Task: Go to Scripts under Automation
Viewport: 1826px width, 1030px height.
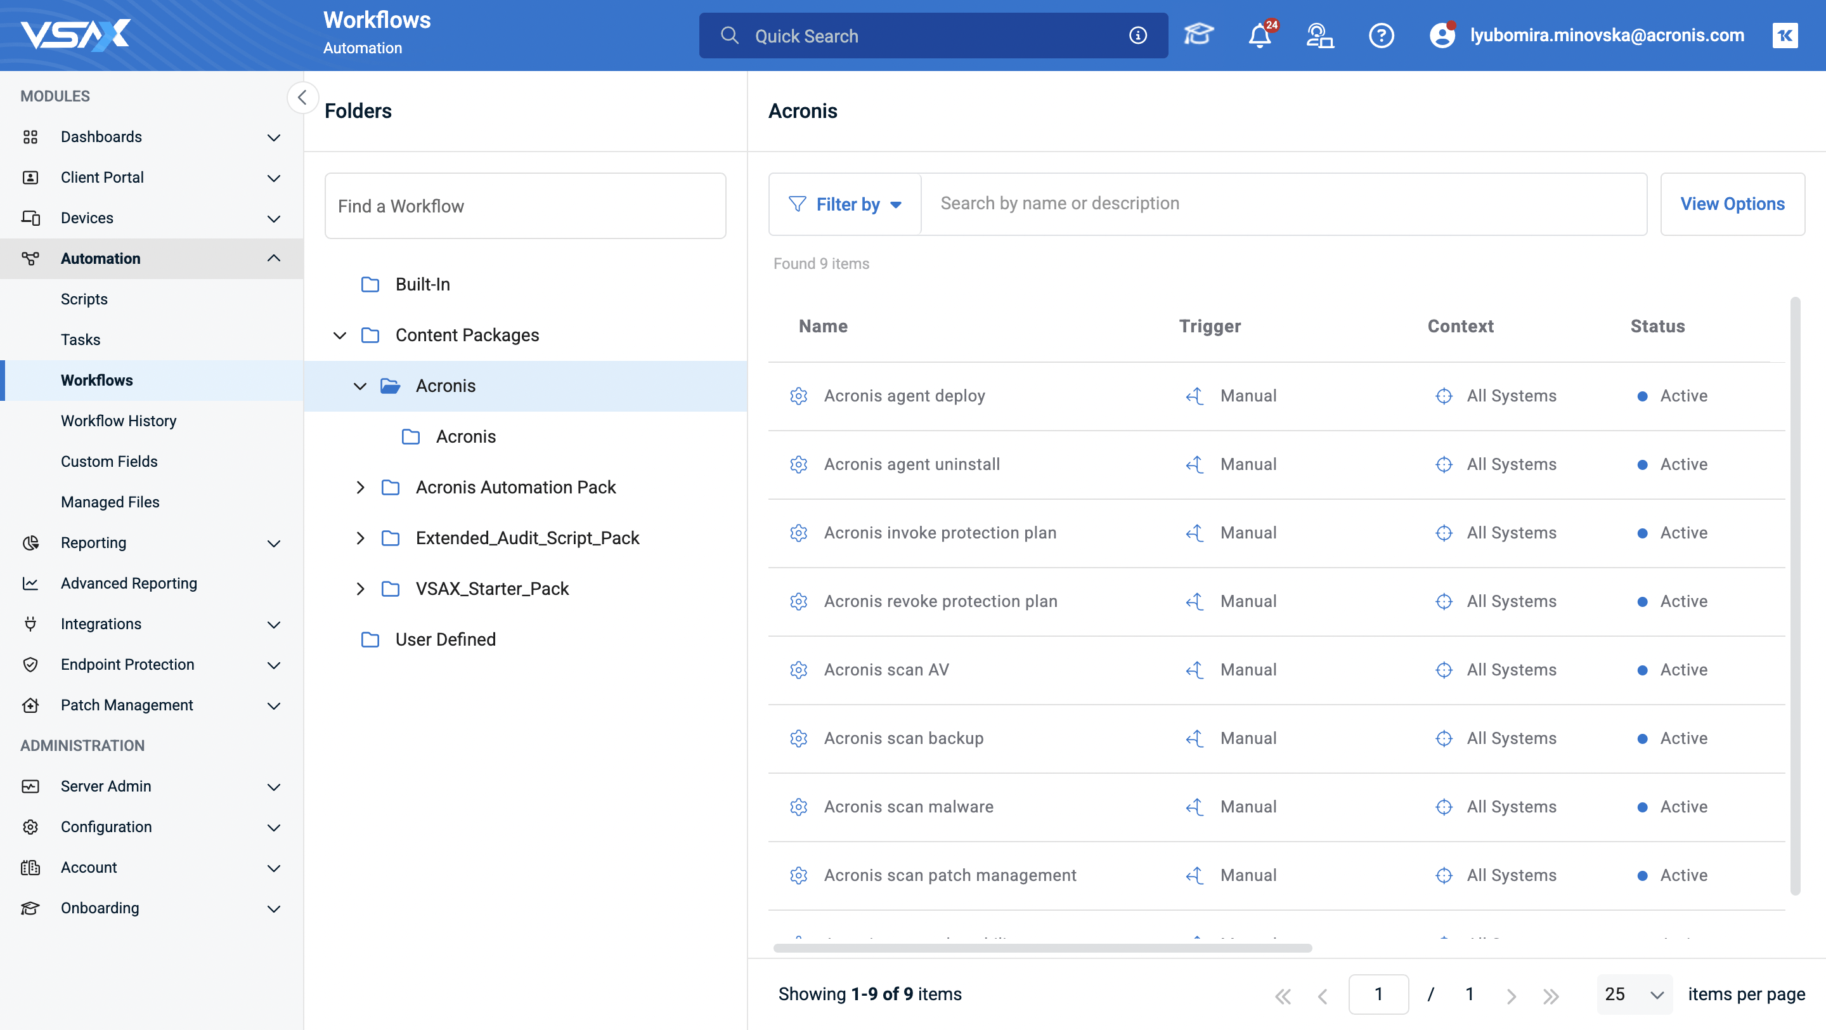Action: click(84, 299)
